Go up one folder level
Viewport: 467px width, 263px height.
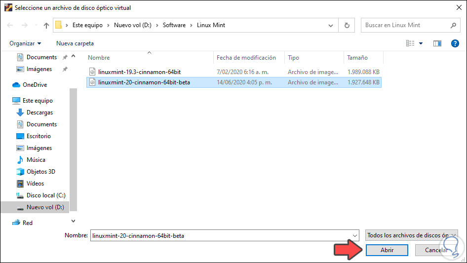(x=46, y=25)
